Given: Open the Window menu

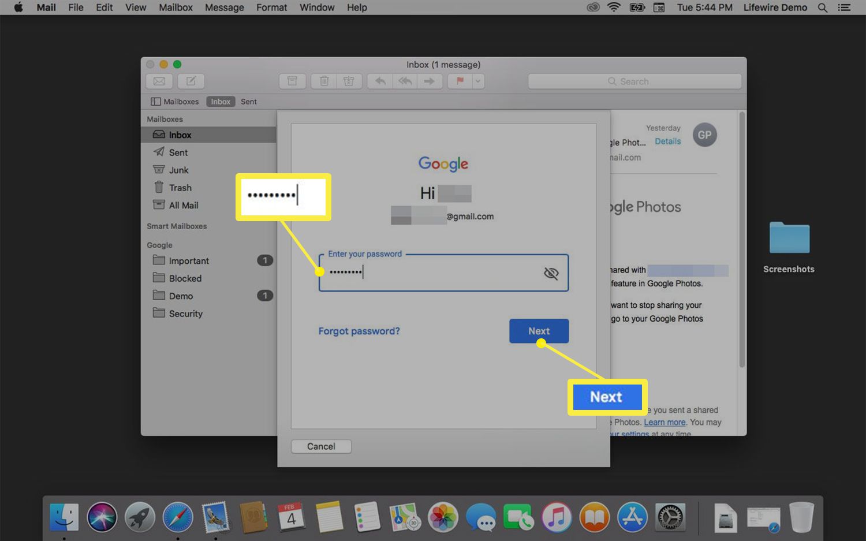Looking at the screenshot, I should (x=317, y=8).
